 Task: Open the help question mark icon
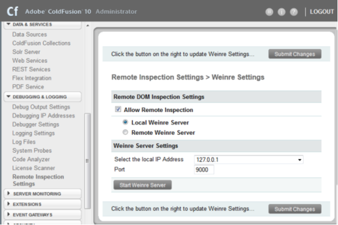click(294, 12)
